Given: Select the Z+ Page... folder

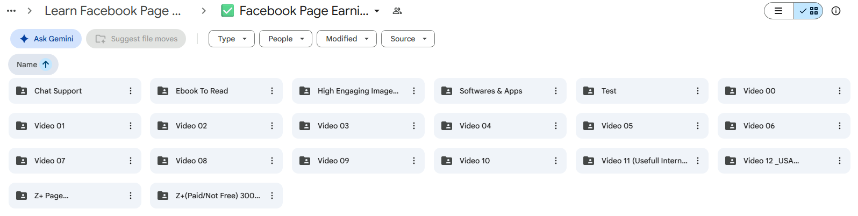Looking at the screenshot, I should [75, 196].
